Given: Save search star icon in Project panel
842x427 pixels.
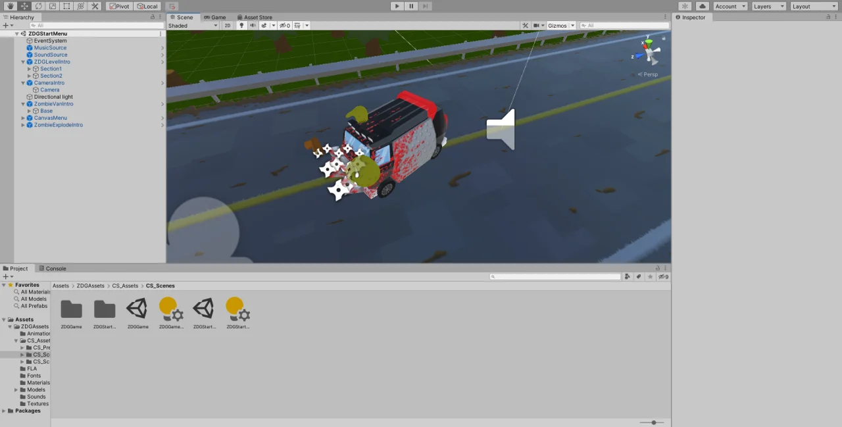Looking at the screenshot, I should [x=651, y=277].
